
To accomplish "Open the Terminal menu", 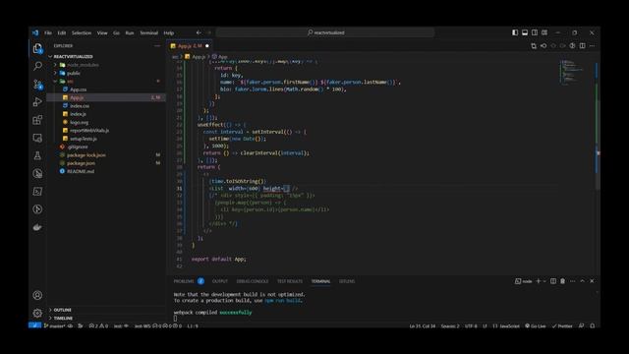I will pos(148,32).
